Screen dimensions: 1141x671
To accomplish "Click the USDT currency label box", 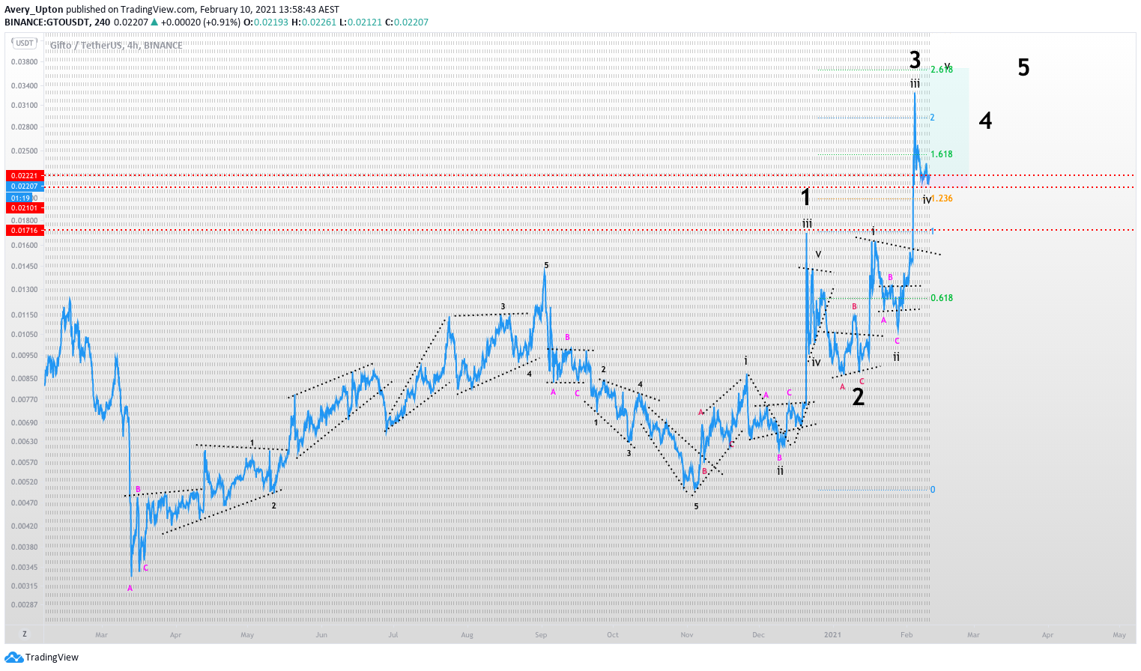I will point(25,43).
